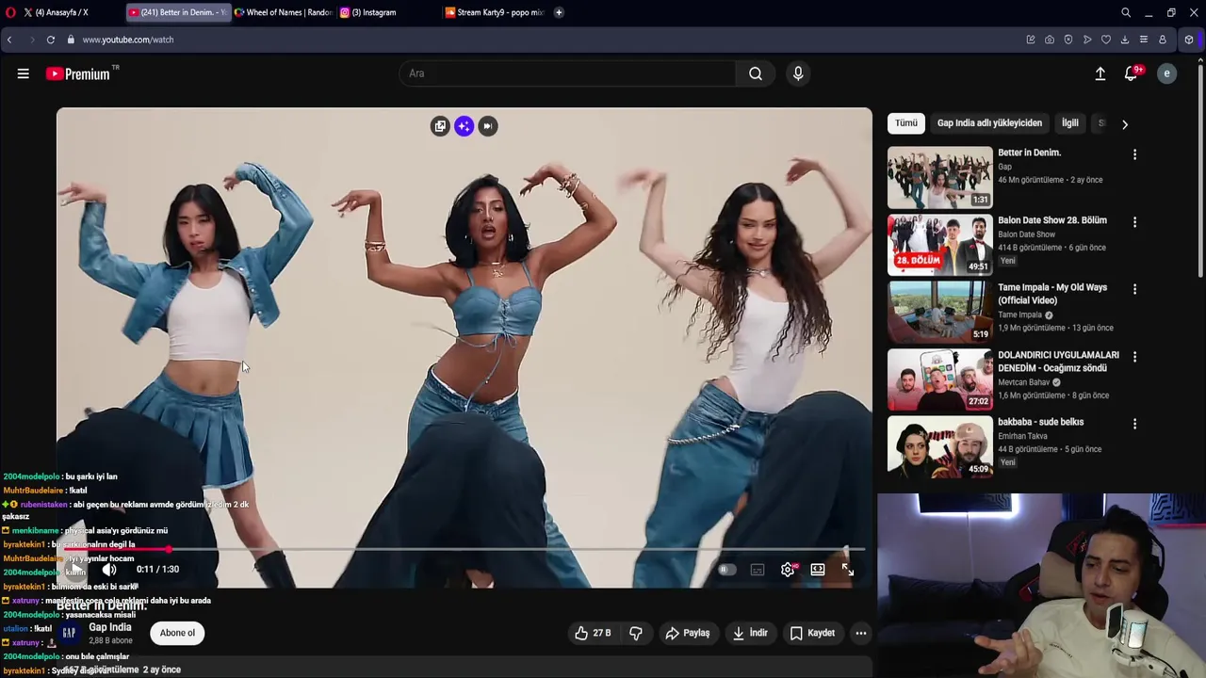
Task: Go back in browser history
Action: click(9, 40)
